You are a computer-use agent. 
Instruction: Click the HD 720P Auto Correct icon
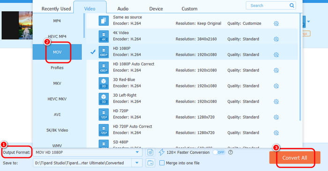[x=104, y=130]
